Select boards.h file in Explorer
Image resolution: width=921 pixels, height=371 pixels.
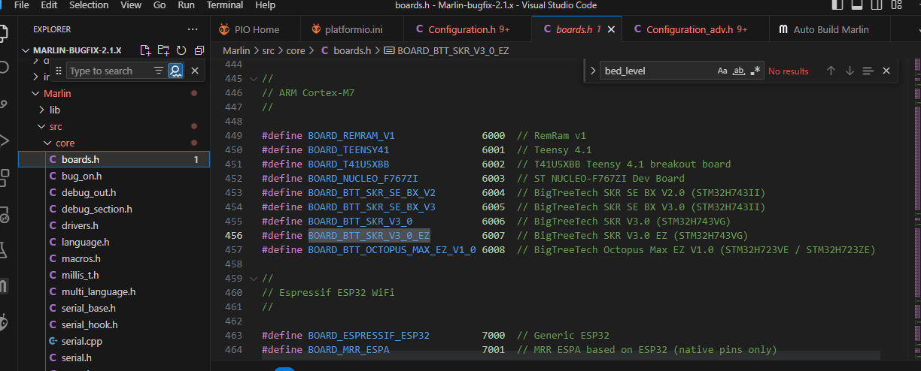click(114, 159)
